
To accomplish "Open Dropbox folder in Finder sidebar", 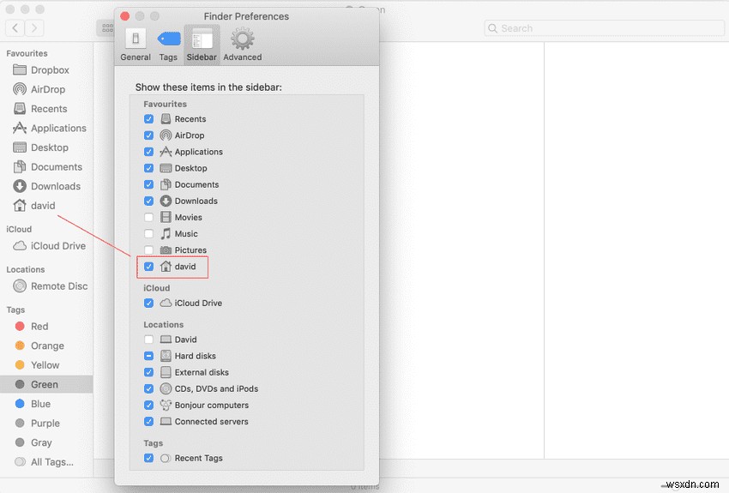I will point(46,70).
